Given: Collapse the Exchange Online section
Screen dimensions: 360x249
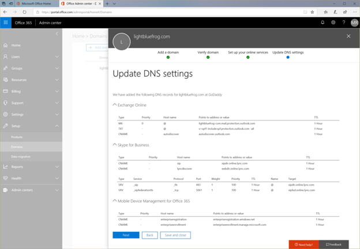Looking at the screenshot, I should click(x=115, y=105).
